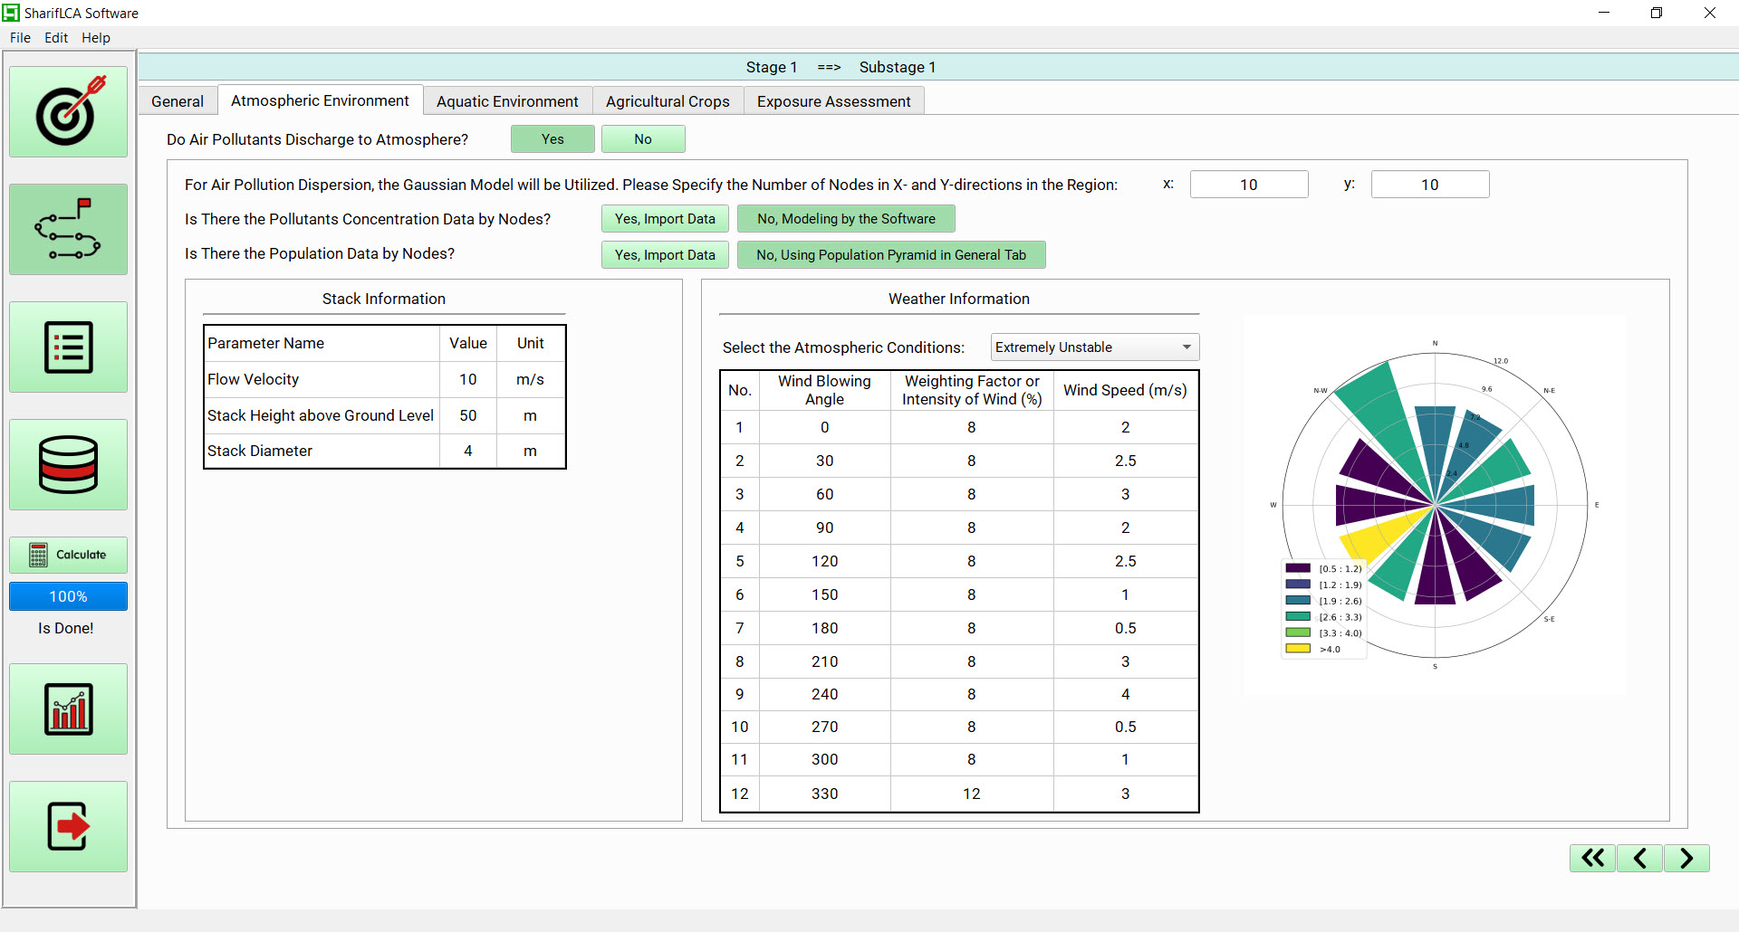This screenshot has height=932, width=1739.
Task: Open the File menu
Action: point(20,38)
